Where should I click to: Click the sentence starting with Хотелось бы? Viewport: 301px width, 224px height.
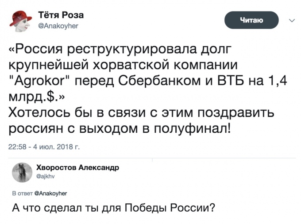click(x=142, y=112)
